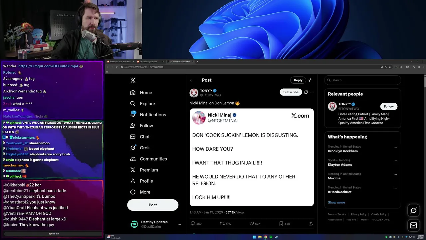Click the Reply button at top
The image size is (426, 240).
click(x=298, y=80)
